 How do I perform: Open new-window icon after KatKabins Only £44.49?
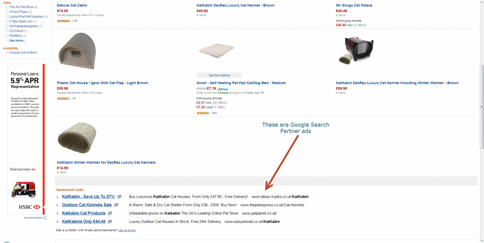110,221
